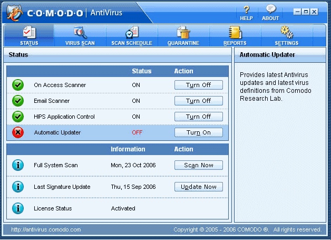The width and height of the screenshot is (331, 240).
Task: Turn off the Email Scanner
Action: pyautogui.click(x=198, y=101)
